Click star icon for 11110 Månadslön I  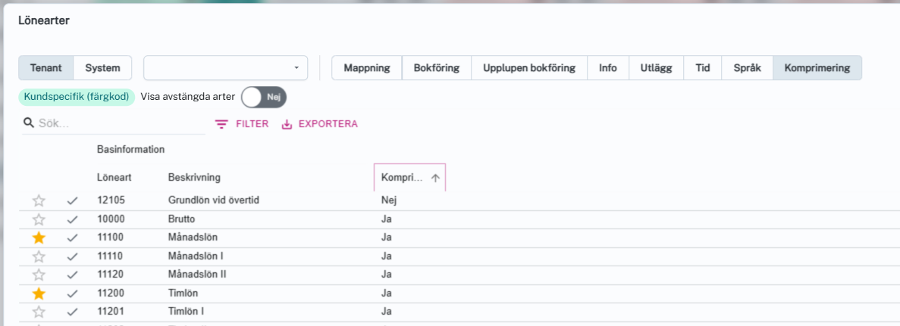click(x=39, y=256)
